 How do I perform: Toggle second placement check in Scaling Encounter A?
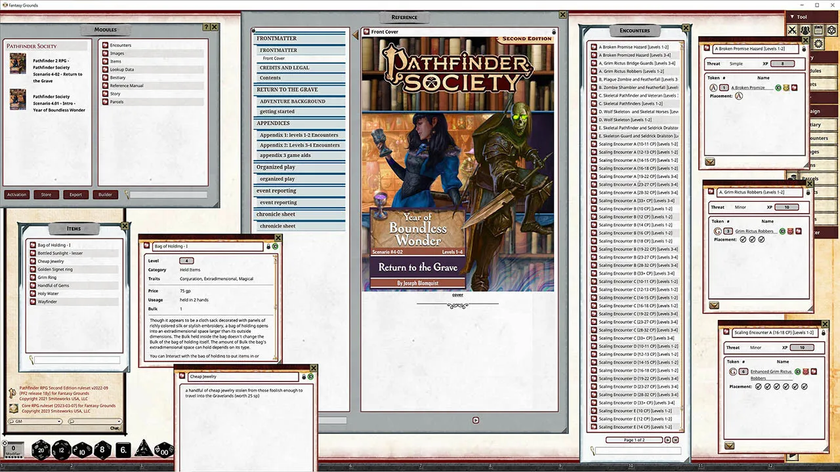(768, 387)
